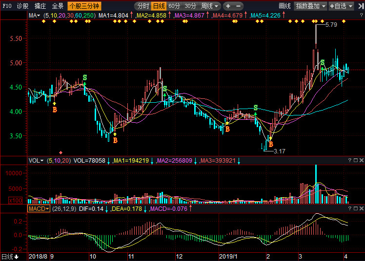Click MA3=4.867 value label
365x261 pixels.
[x=189, y=16]
